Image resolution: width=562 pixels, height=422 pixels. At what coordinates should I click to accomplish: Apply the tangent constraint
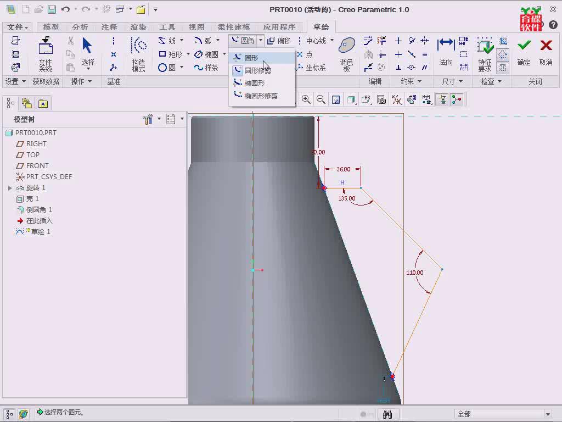pos(412,41)
